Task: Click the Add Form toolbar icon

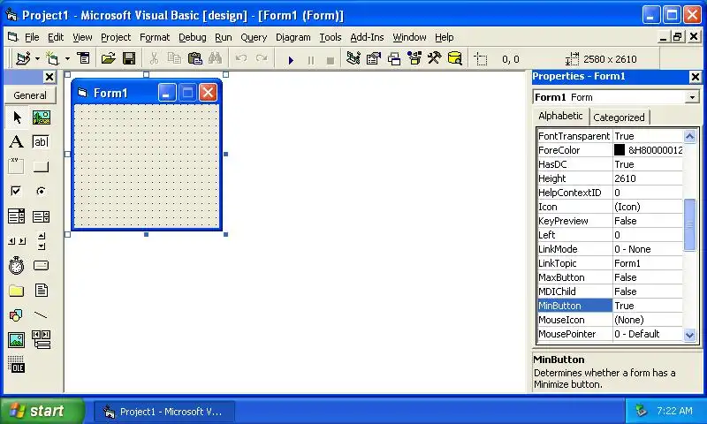Action: pos(53,58)
